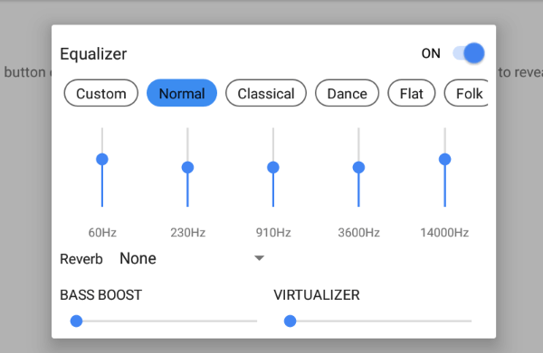
Task: Apply the Flat equalizer preset
Action: 412,93
